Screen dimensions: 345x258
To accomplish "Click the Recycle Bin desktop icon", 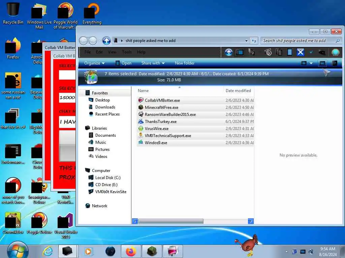I will (x=13, y=13).
